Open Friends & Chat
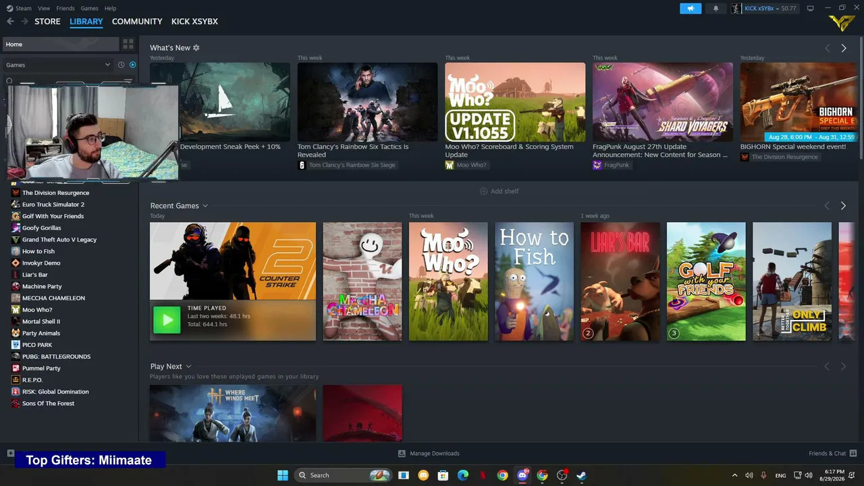 833,454
